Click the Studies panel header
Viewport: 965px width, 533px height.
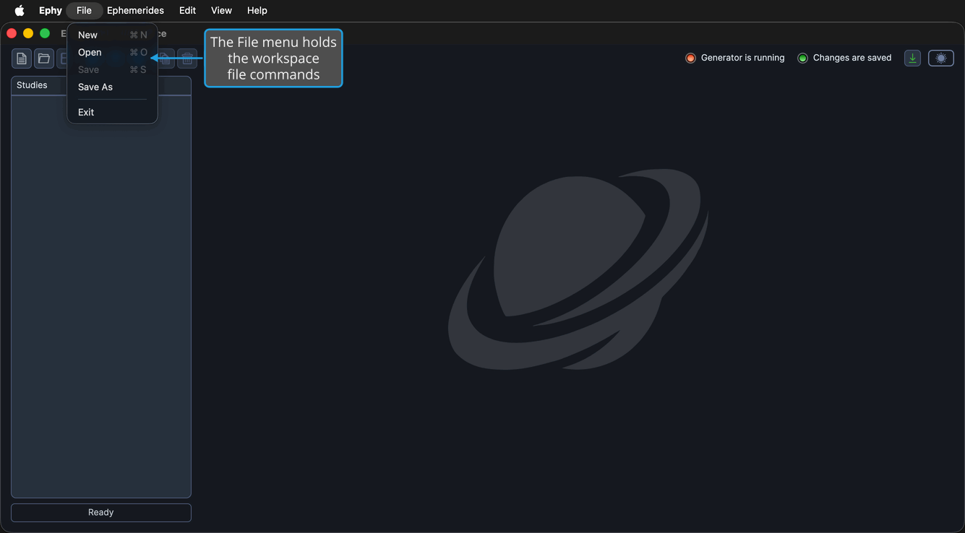(x=101, y=85)
